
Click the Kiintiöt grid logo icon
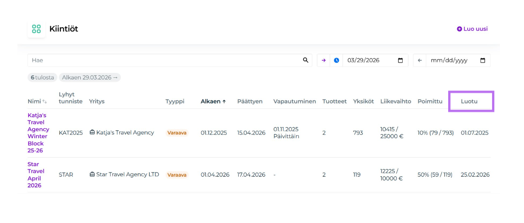click(36, 29)
